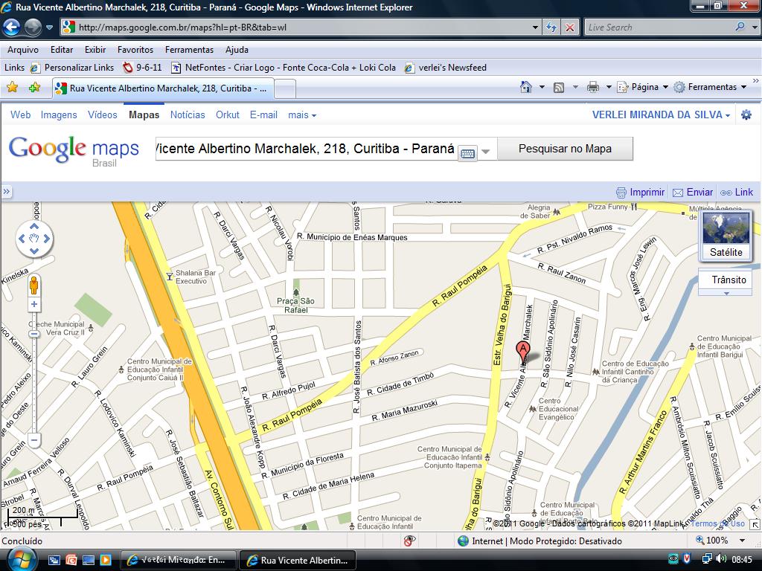Click the Live Search magnifier icon
The image size is (762, 571).
click(740, 27)
